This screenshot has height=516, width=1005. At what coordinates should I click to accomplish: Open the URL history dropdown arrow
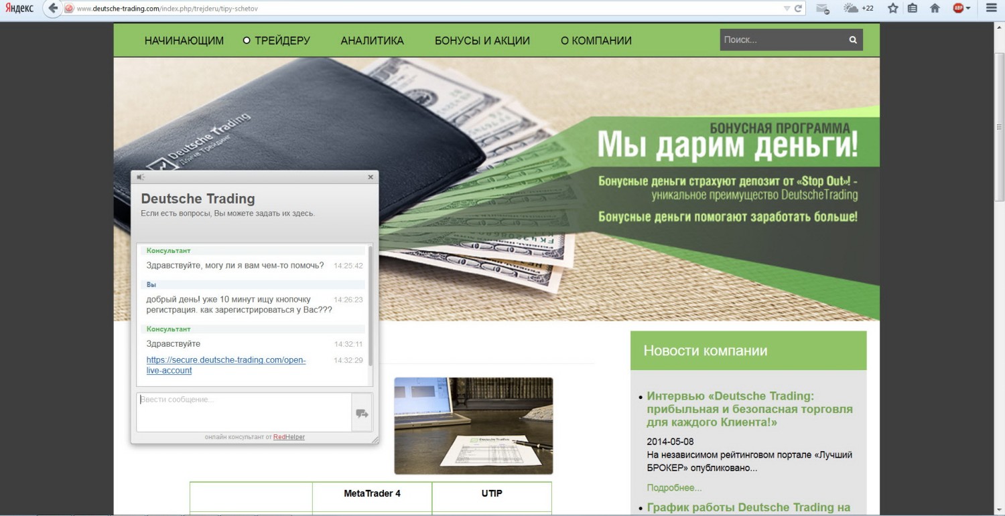pyautogui.click(x=787, y=9)
